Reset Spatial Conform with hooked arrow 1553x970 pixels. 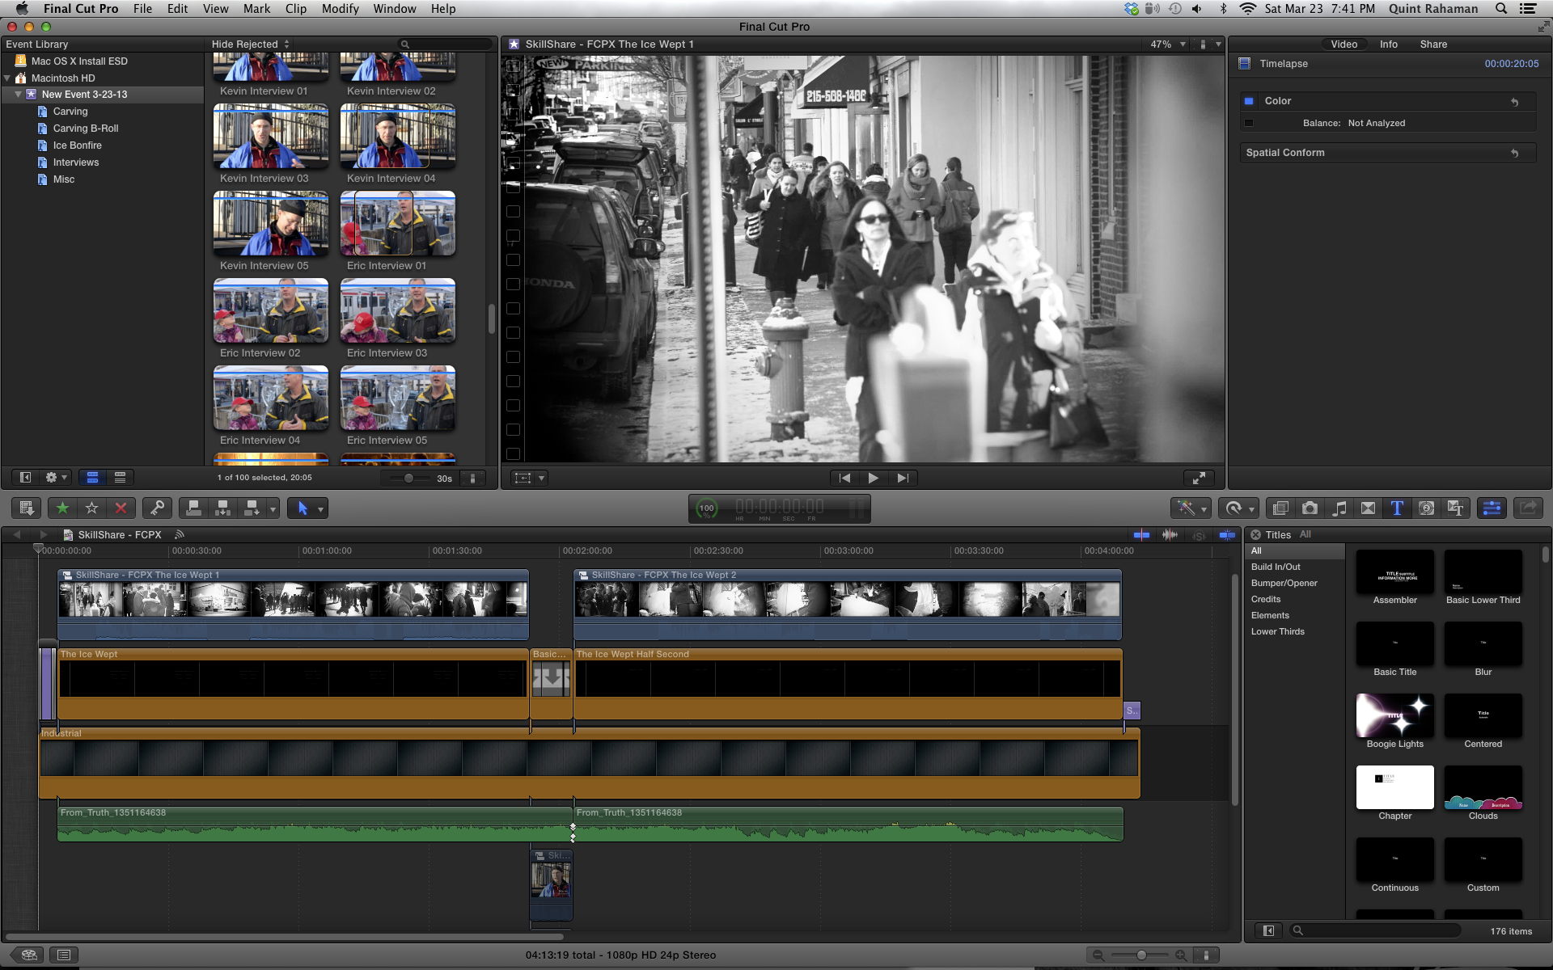click(x=1514, y=153)
